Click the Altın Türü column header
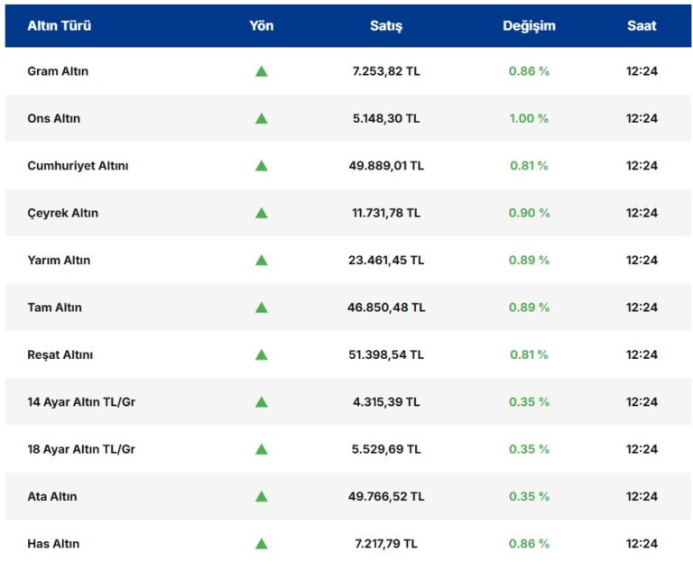 point(59,26)
